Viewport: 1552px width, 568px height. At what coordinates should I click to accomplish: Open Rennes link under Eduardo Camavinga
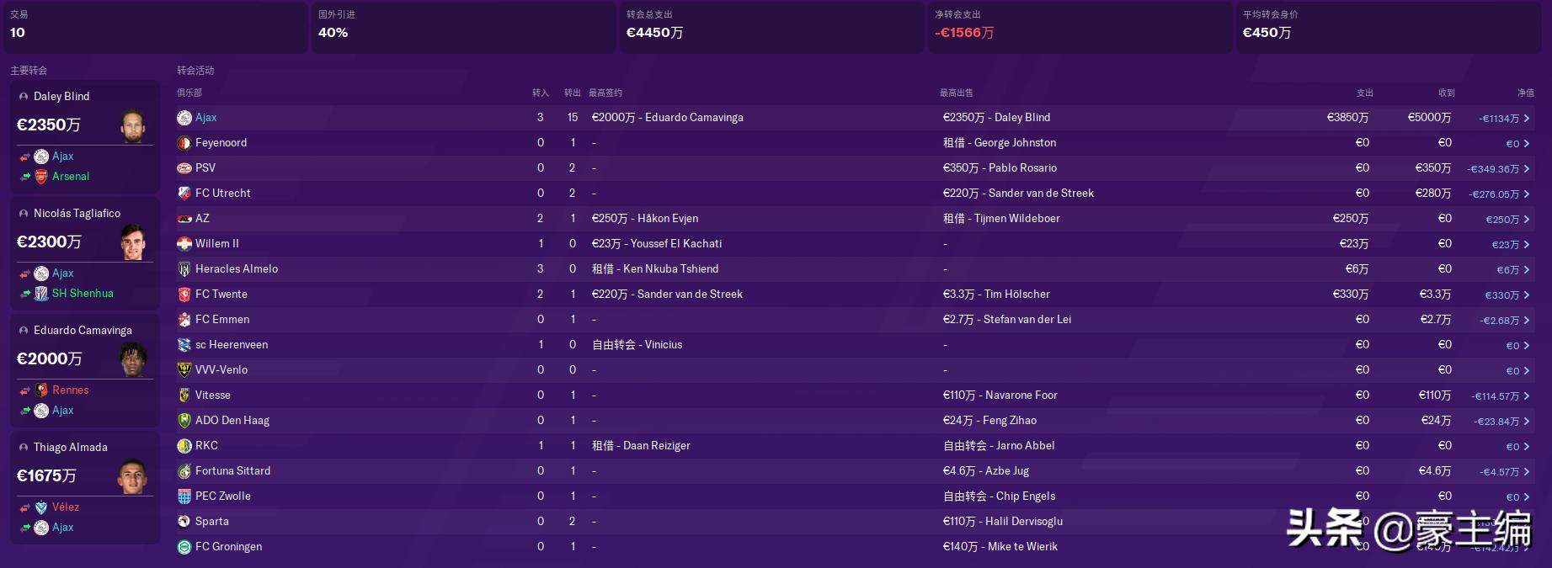(x=71, y=390)
